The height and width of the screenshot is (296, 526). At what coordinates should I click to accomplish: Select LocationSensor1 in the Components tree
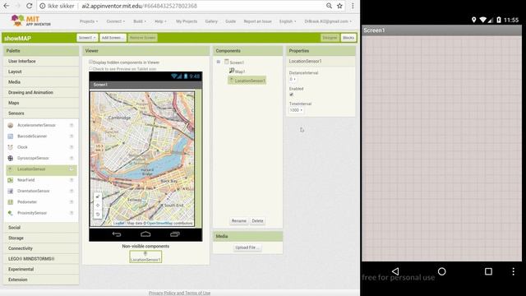(x=247, y=81)
